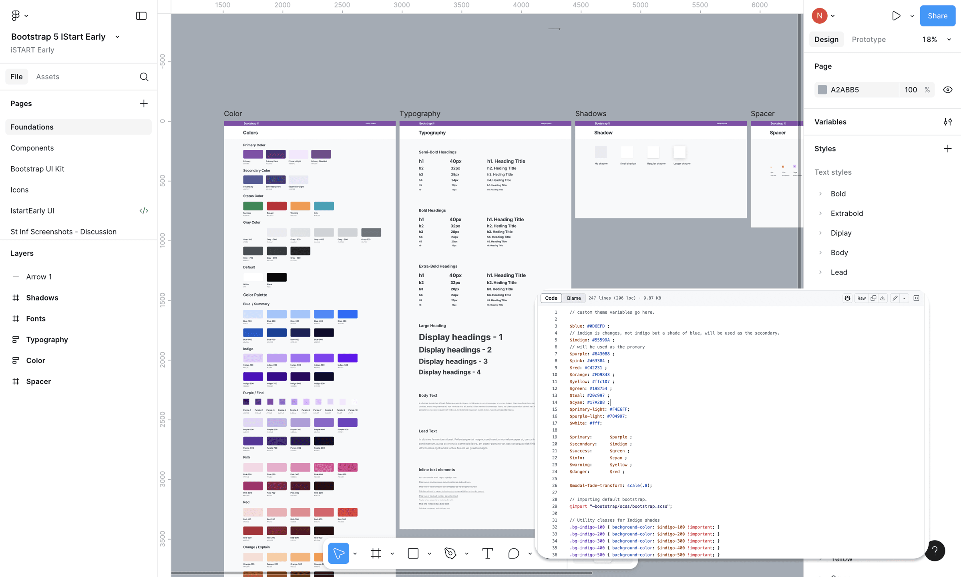Select the Frame tool in the toolbar

pyautogui.click(x=376, y=553)
